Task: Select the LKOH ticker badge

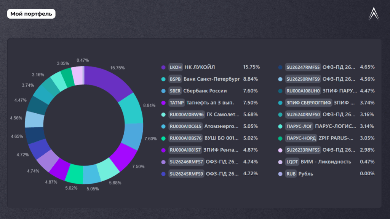Action: pyautogui.click(x=176, y=67)
